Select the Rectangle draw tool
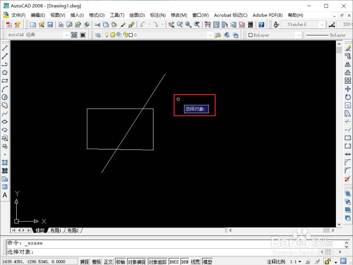353x265 pixels. point(5,81)
